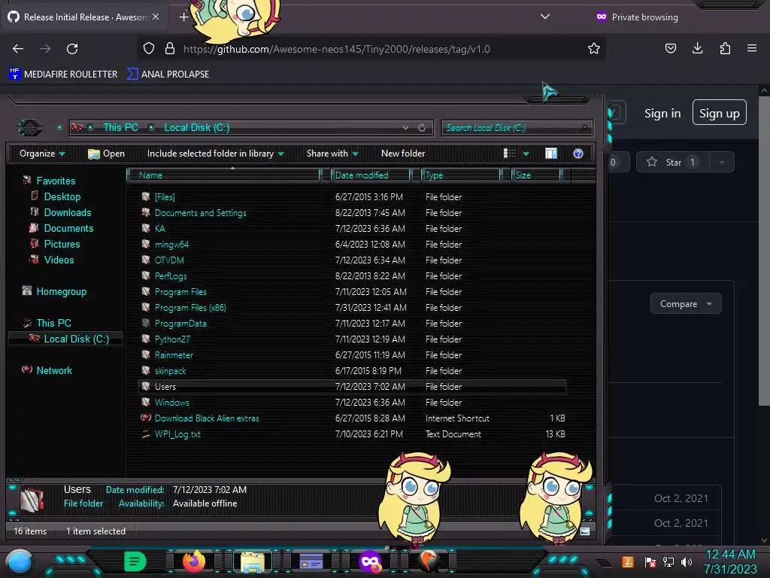Open Include selected folder in library menu
Viewport: 770px width, 578px height.
click(x=216, y=154)
